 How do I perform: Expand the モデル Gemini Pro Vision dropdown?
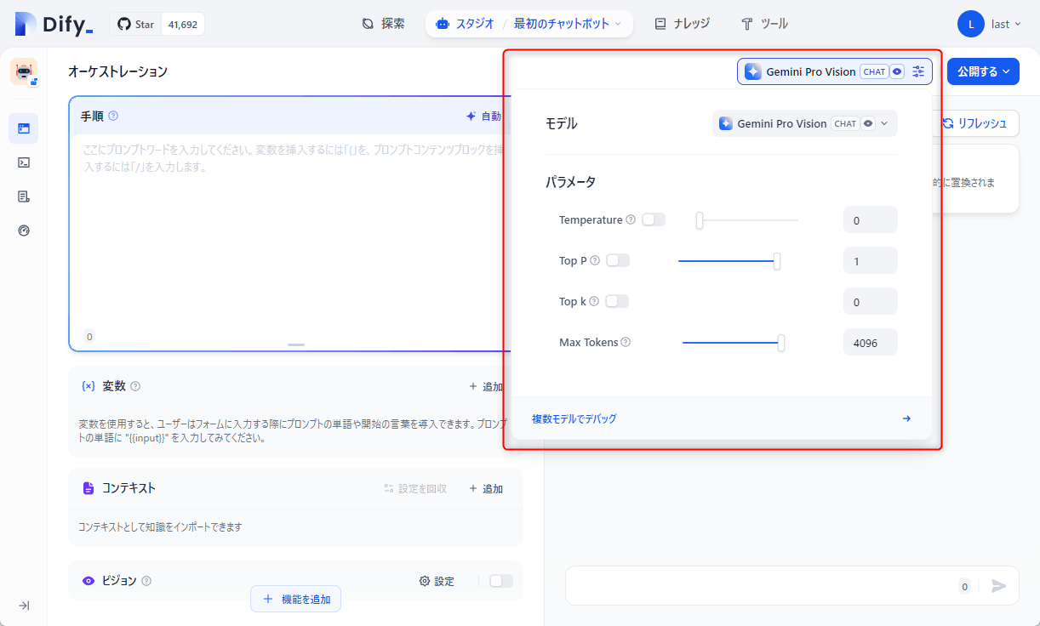804,123
